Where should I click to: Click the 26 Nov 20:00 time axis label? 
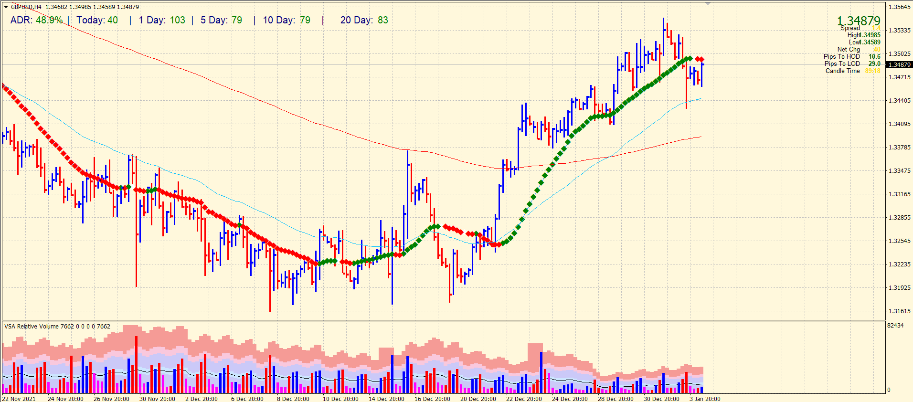point(111,399)
